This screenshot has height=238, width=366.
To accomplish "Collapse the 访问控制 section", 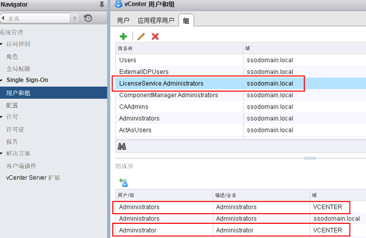I will click(x=1, y=44).
